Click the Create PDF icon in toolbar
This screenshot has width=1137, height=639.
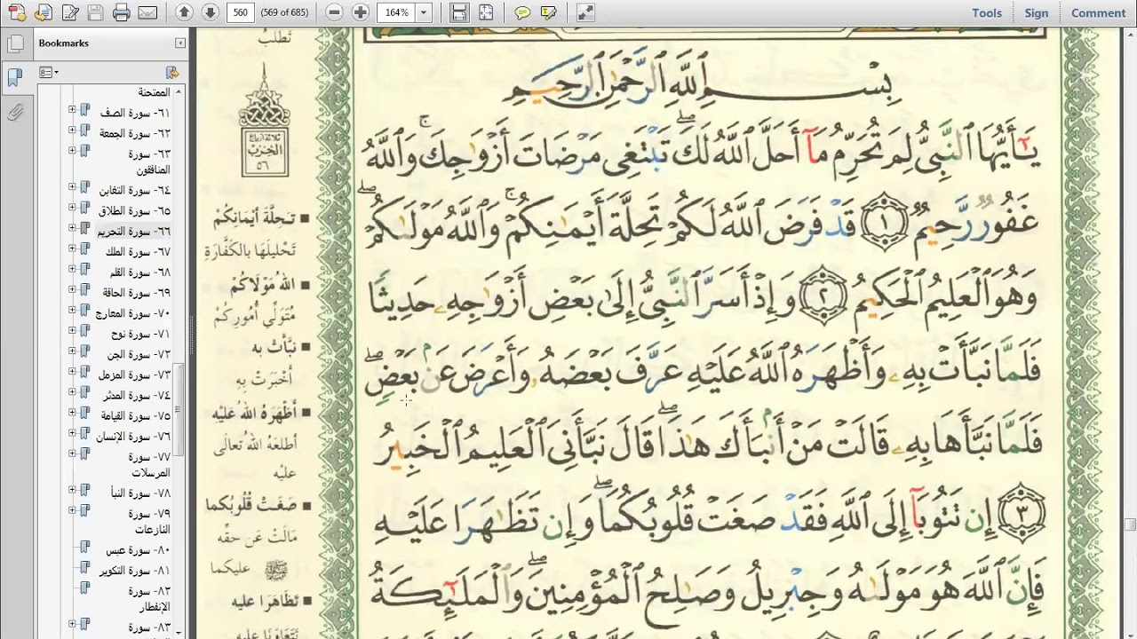tap(15, 12)
